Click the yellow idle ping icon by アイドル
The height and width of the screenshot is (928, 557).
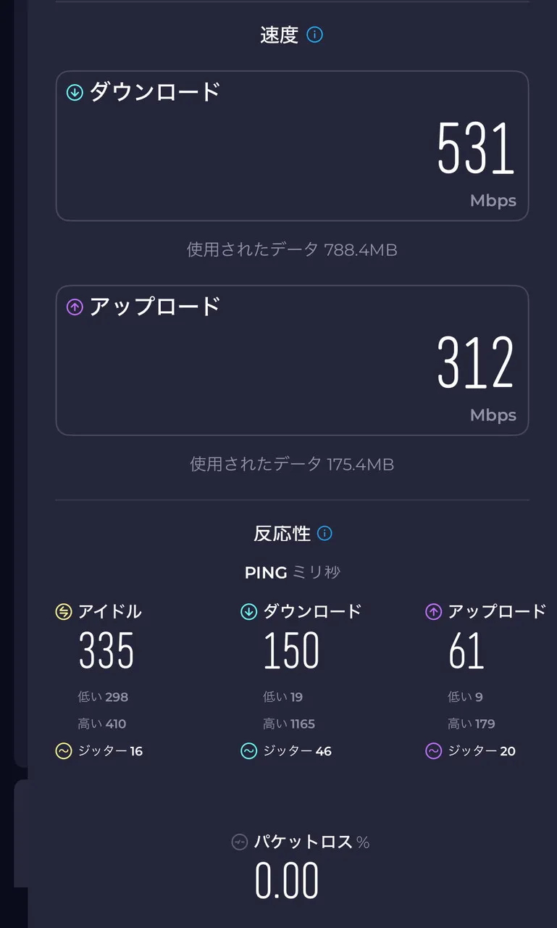(x=64, y=612)
